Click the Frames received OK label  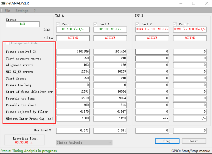pos(21,52)
